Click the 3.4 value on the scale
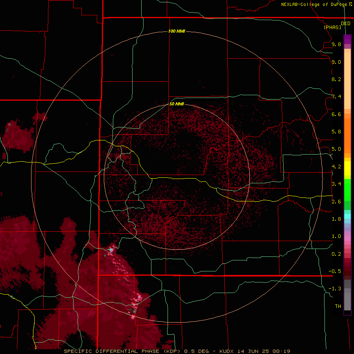 [336, 184]
